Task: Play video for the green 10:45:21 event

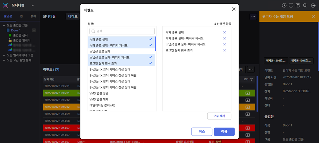Action: click(247, 93)
